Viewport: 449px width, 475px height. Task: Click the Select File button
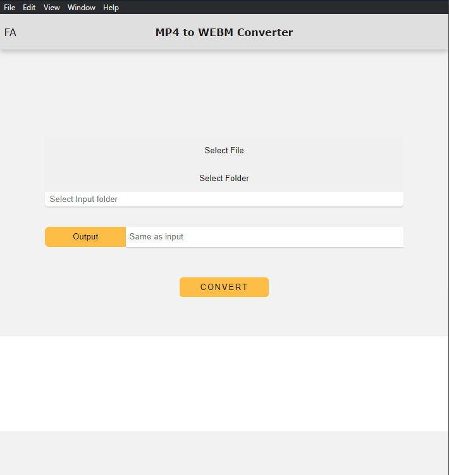224,151
